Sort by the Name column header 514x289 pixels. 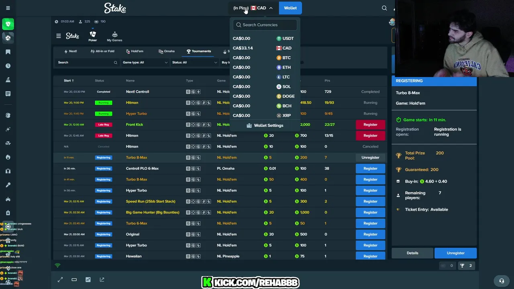[130, 81]
